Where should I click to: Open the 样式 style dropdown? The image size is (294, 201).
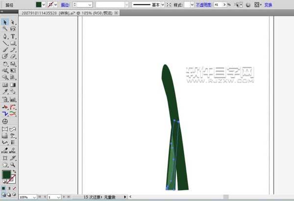tap(192, 5)
